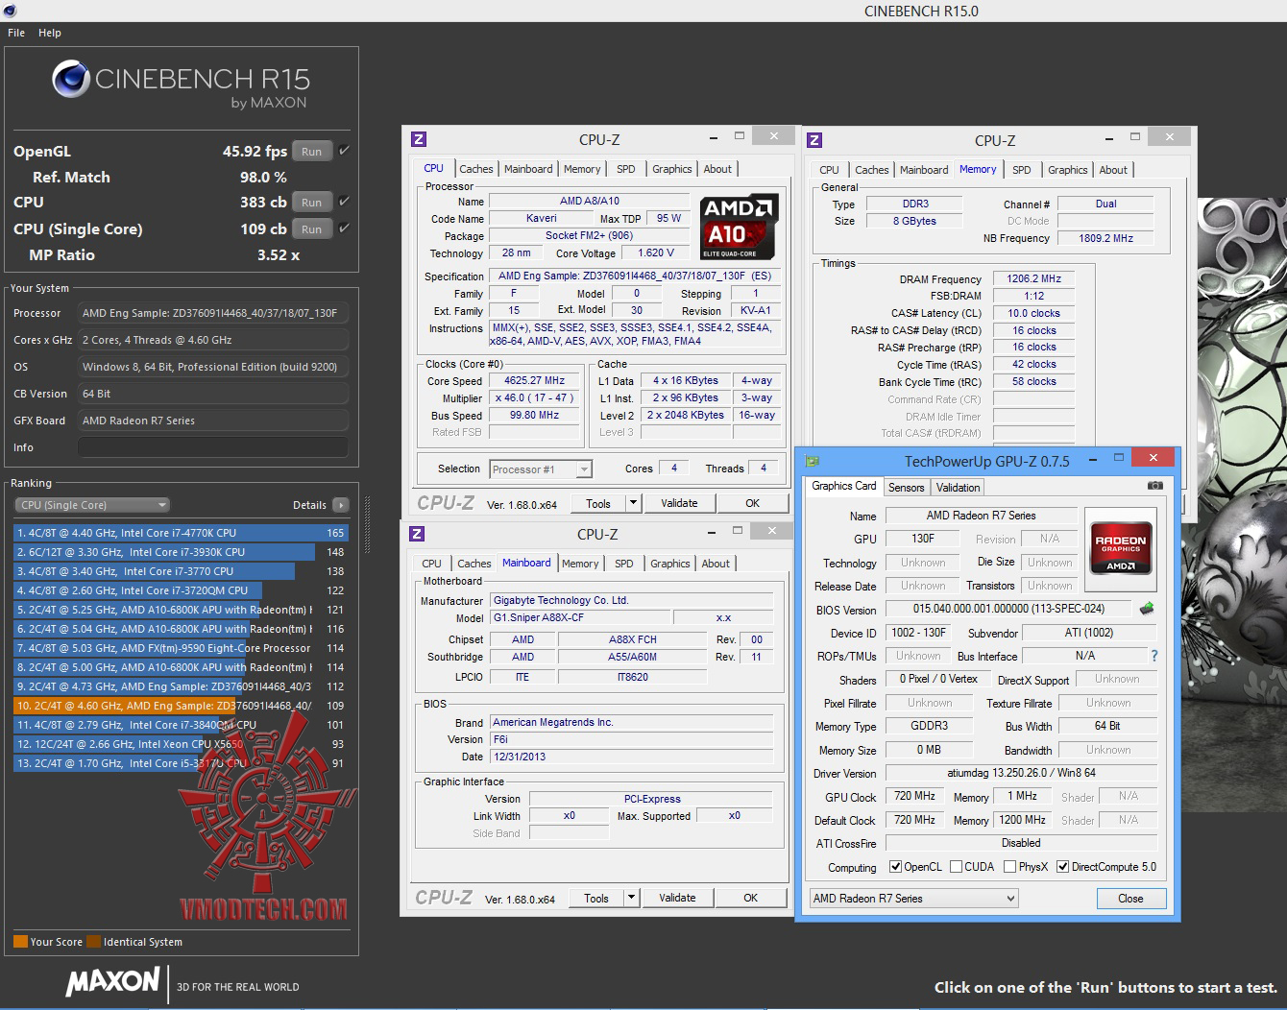The height and width of the screenshot is (1010, 1287).
Task: Open the CPU (Single Core) ranking dropdown
Action: coord(92,505)
